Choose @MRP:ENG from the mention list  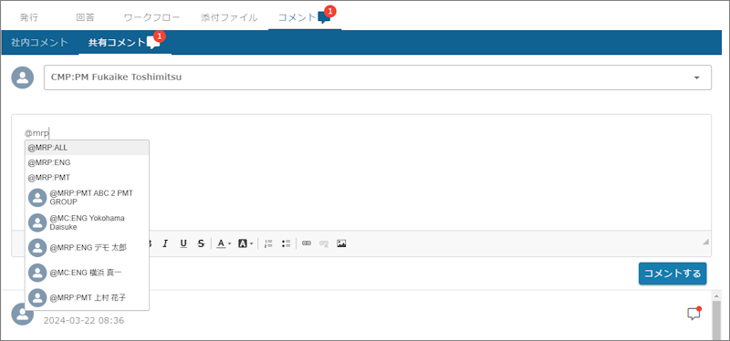(87, 163)
